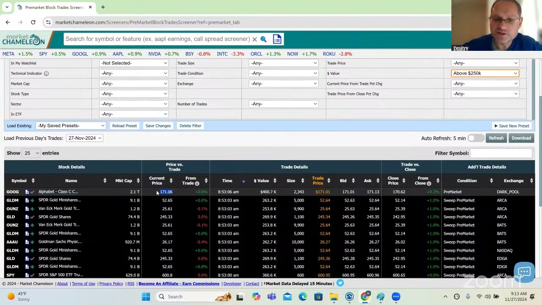Open the Privacy Policy footer link
542x305 pixels.
[111, 284]
